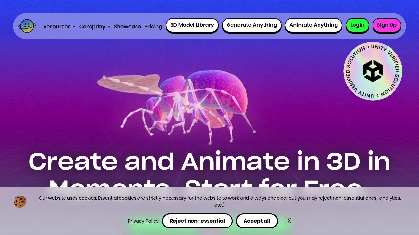Click the Generate Anything button
Image resolution: width=419 pixels, height=235 pixels.
(252, 25)
